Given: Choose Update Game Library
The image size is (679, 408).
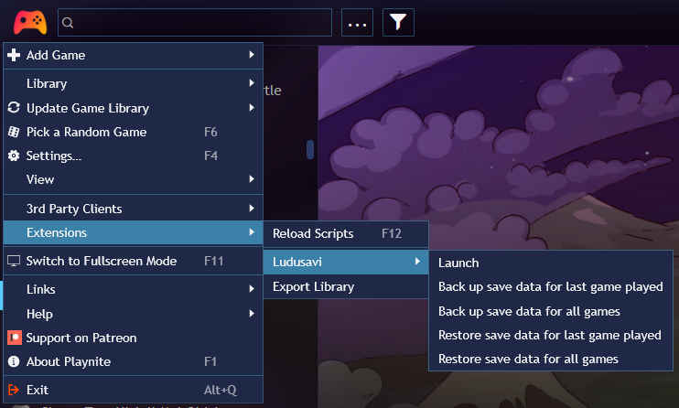Looking at the screenshot, I should [133, 108].
